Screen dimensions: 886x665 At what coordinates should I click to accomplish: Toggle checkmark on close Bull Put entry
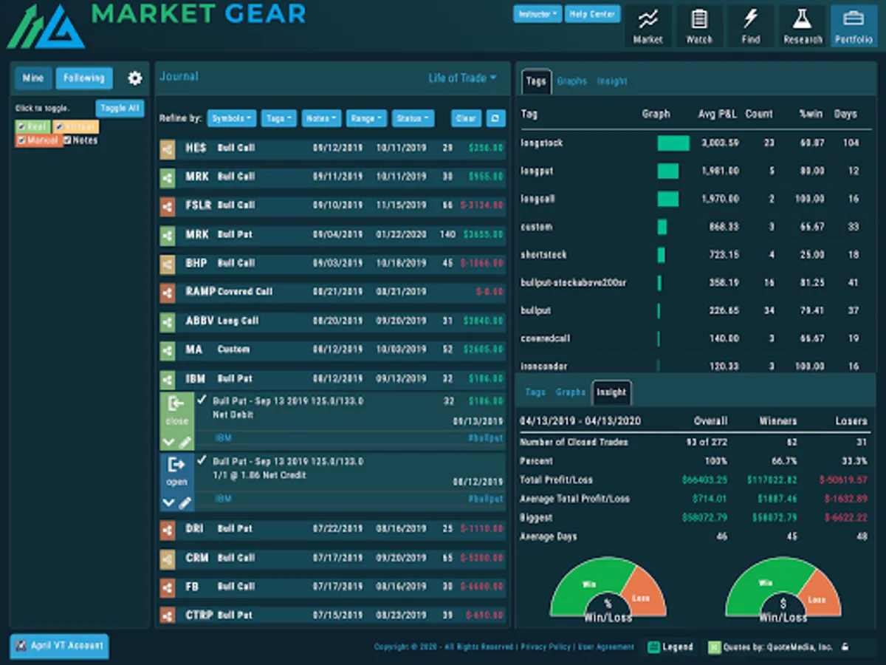(x=202, y=400)
